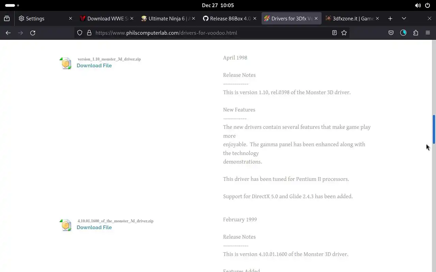Bookmark this page with the star icon
The image size is (436, 272).
pyautogui.click(x=344, y=33)
